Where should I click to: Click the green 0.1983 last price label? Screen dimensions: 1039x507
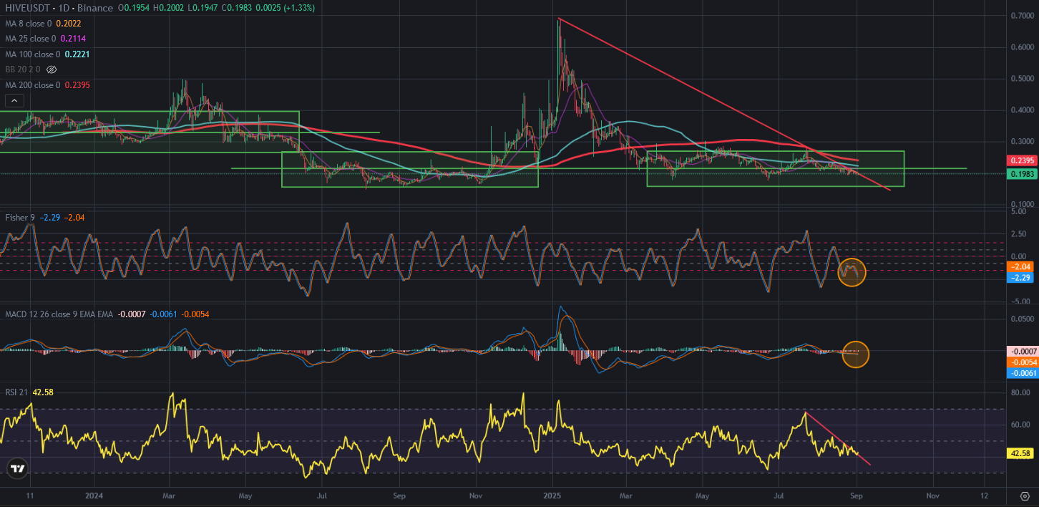click(1021, 174)
